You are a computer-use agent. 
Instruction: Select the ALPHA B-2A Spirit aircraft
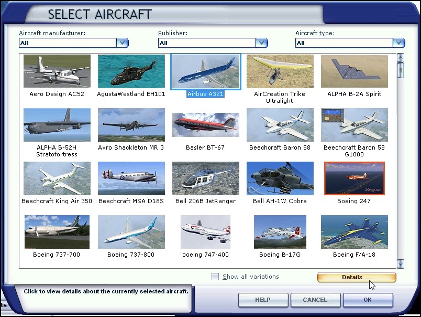354,71
